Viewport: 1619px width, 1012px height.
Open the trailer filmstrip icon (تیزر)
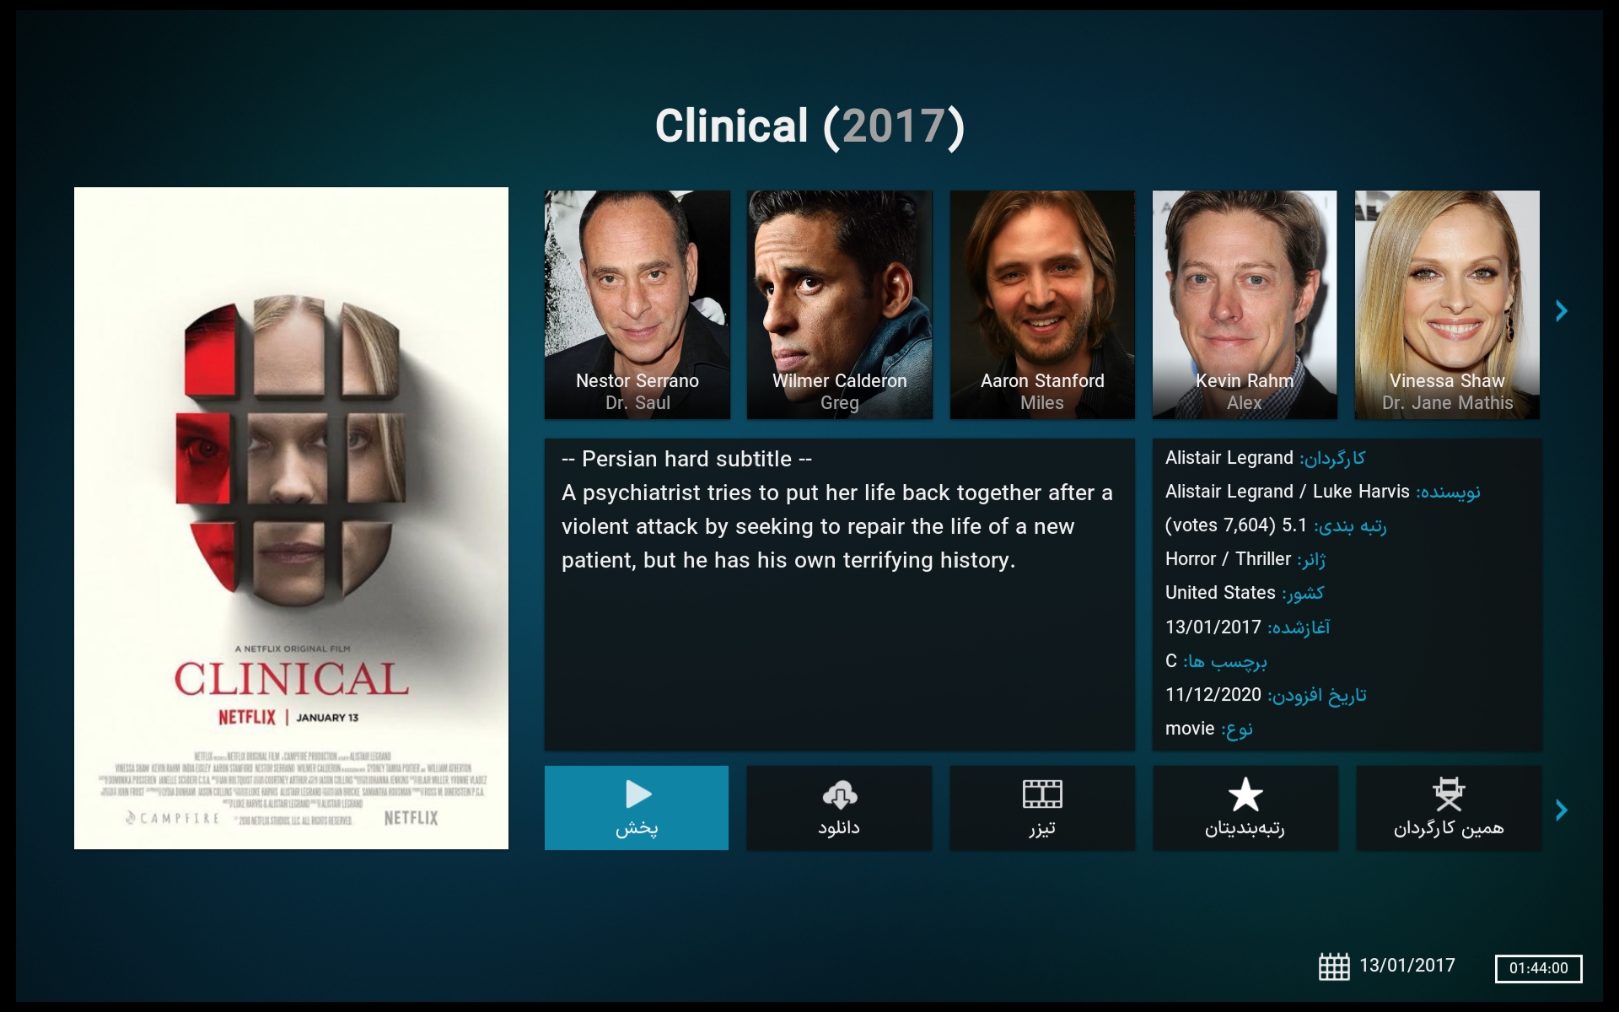click(1042, 794)
